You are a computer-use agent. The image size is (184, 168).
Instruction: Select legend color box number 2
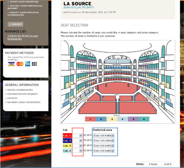[x=101, y=119]
